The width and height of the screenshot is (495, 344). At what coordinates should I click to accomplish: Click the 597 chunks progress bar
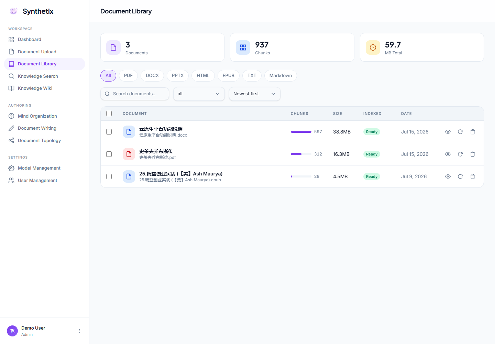coord(301,132)
